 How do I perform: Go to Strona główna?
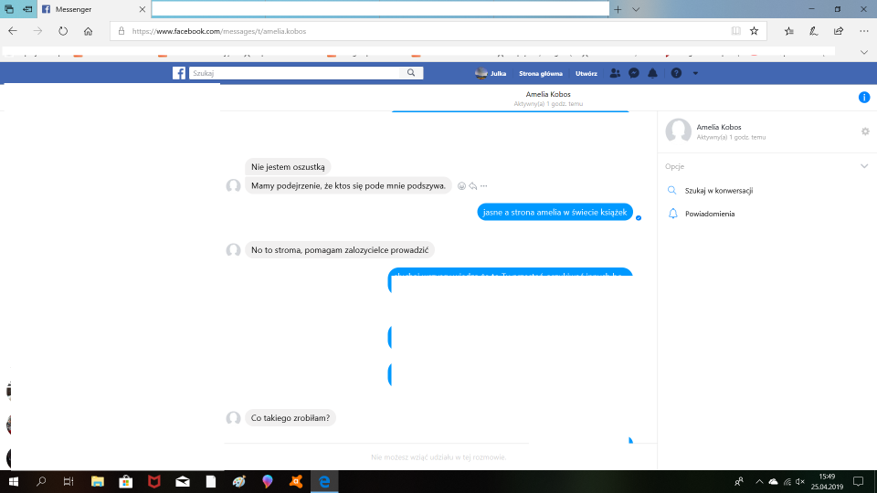click(539, 73)
